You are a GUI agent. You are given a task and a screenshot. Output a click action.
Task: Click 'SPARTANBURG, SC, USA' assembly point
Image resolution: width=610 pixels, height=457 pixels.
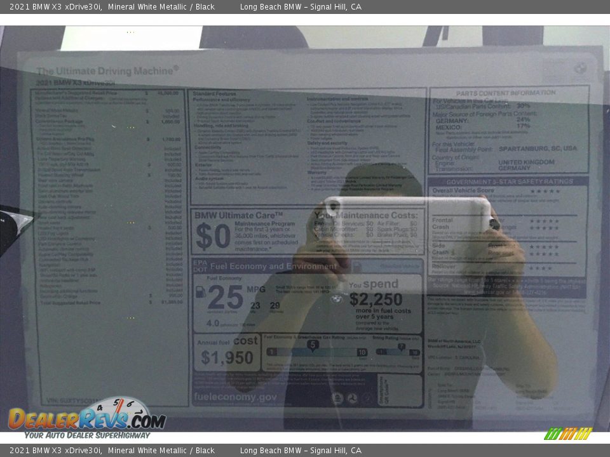(x=538, y=149)
